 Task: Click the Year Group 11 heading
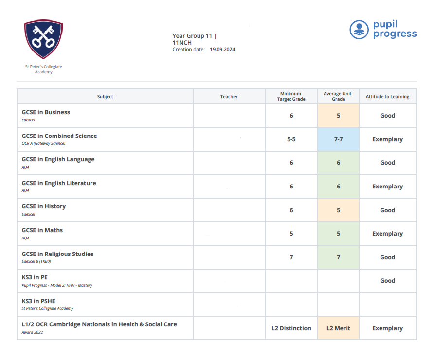tap(193, 36)
